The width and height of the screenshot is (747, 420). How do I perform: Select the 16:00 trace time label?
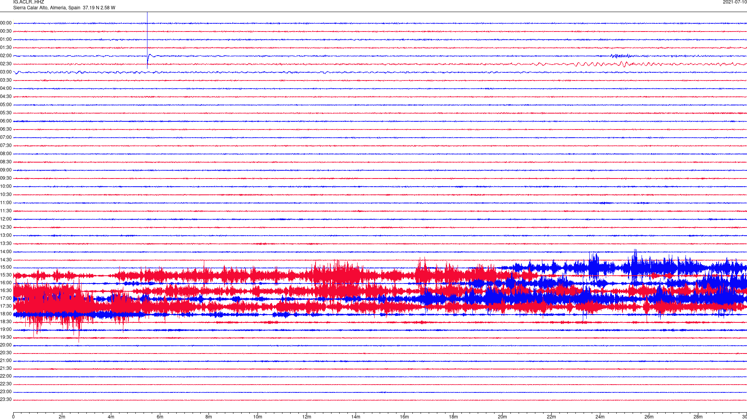(x=6, y=283)
